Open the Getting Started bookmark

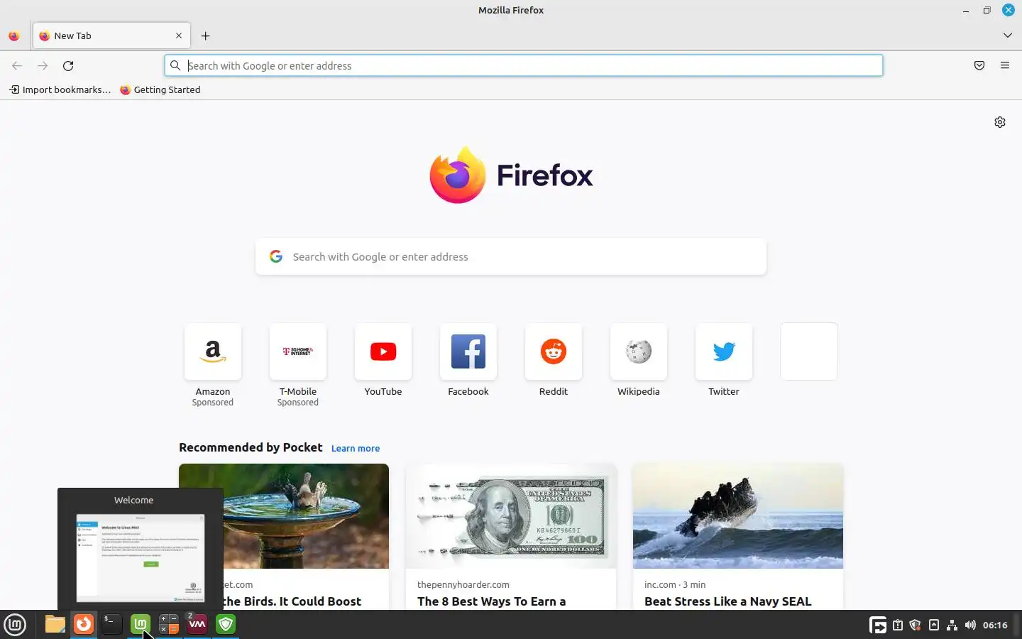click(x=160, y=90)
